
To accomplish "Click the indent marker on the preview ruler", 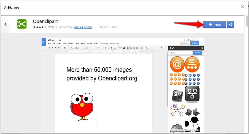I will [x=66, y=51].
